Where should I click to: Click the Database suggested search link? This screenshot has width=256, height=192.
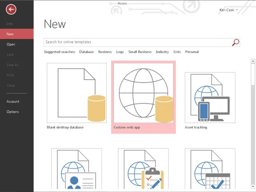(87, 52)
